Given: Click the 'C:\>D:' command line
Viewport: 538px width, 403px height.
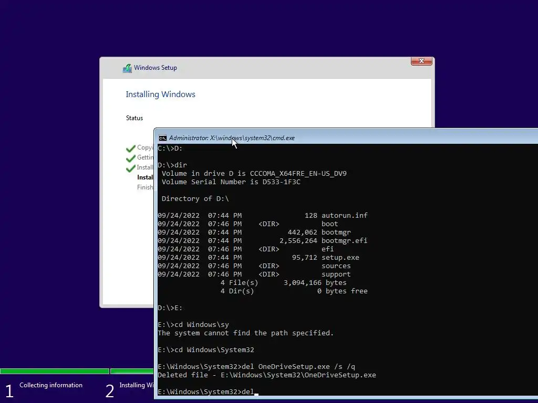Looking at the screenshot, I should [x=170, y=149].
